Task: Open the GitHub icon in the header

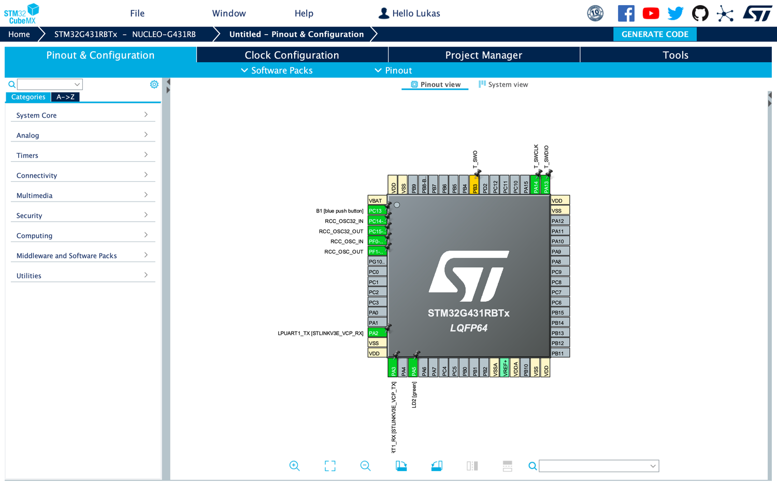Action: 700,13
